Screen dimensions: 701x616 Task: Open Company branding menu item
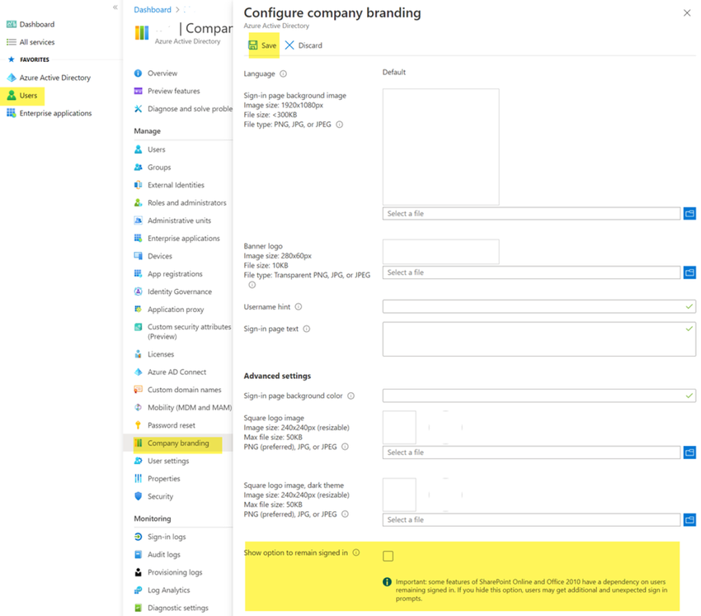(x=178, y=443)
